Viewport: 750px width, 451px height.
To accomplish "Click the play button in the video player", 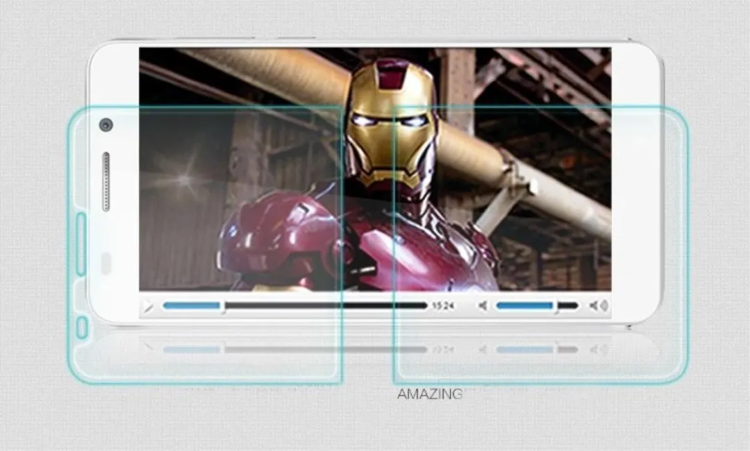I will coord(148,306).
